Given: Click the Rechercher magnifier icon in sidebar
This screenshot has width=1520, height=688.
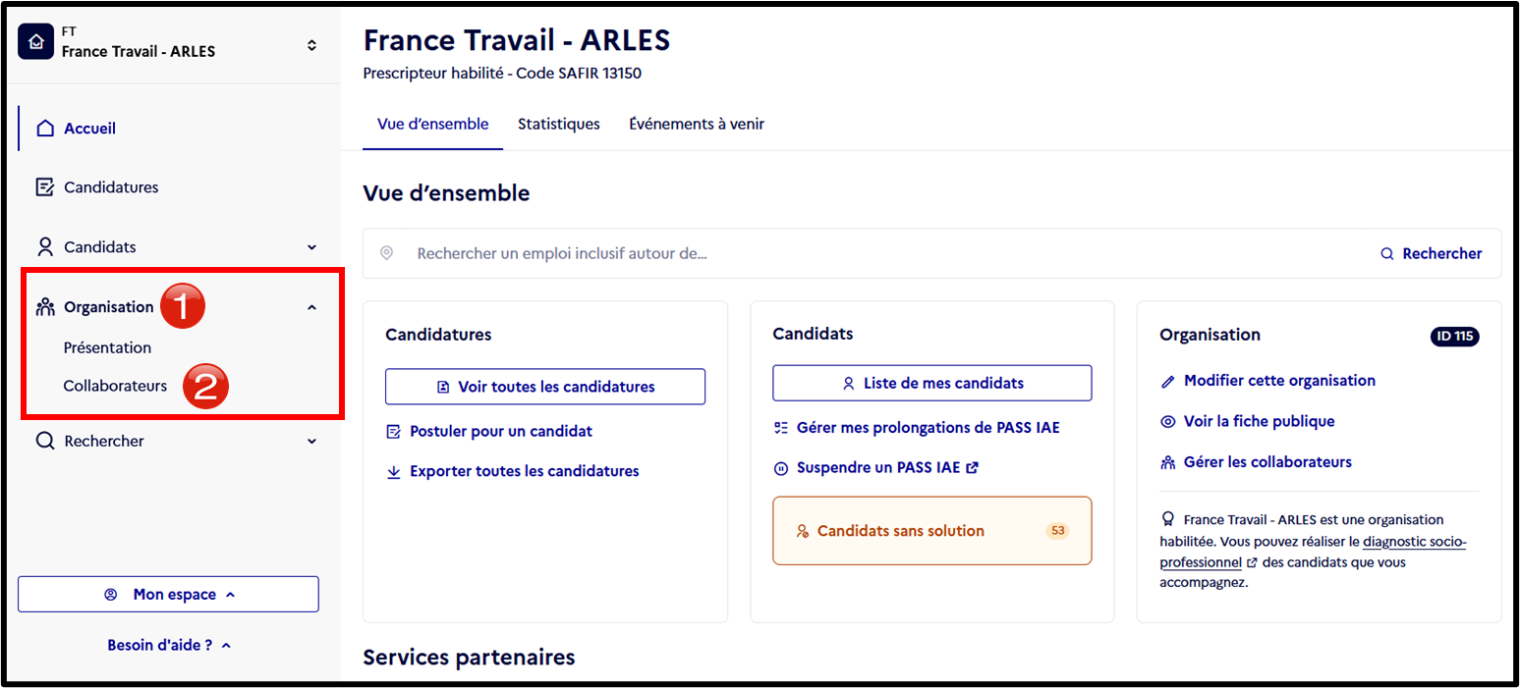Looking at the screenshot, I should click(x=44, y=441).
